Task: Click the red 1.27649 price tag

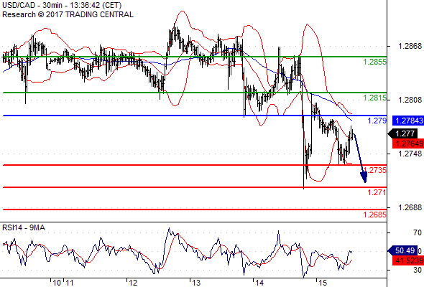Action: click(x=408, y=143)
